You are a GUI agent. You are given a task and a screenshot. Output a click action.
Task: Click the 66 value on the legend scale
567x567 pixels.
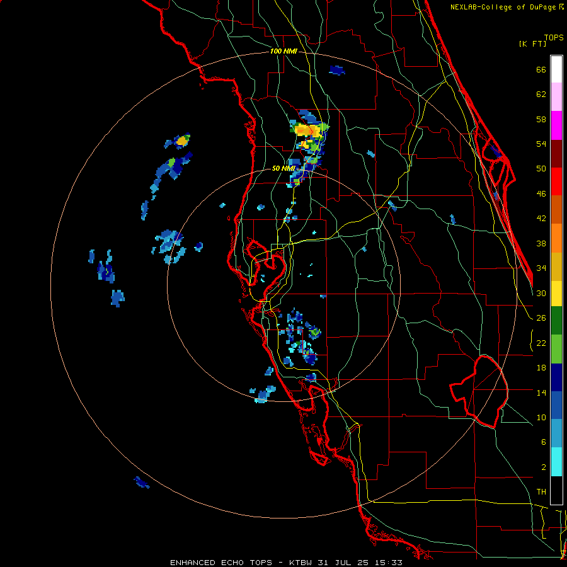coord(541,69)
